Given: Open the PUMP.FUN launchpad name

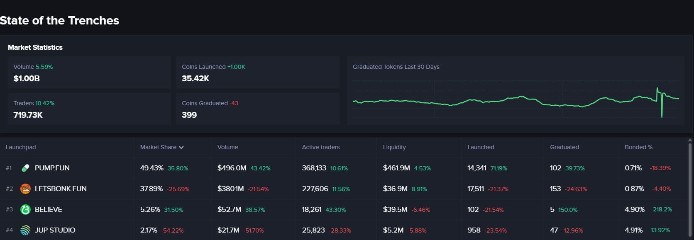Looking at the screenshot, I should tap(52, 168).
